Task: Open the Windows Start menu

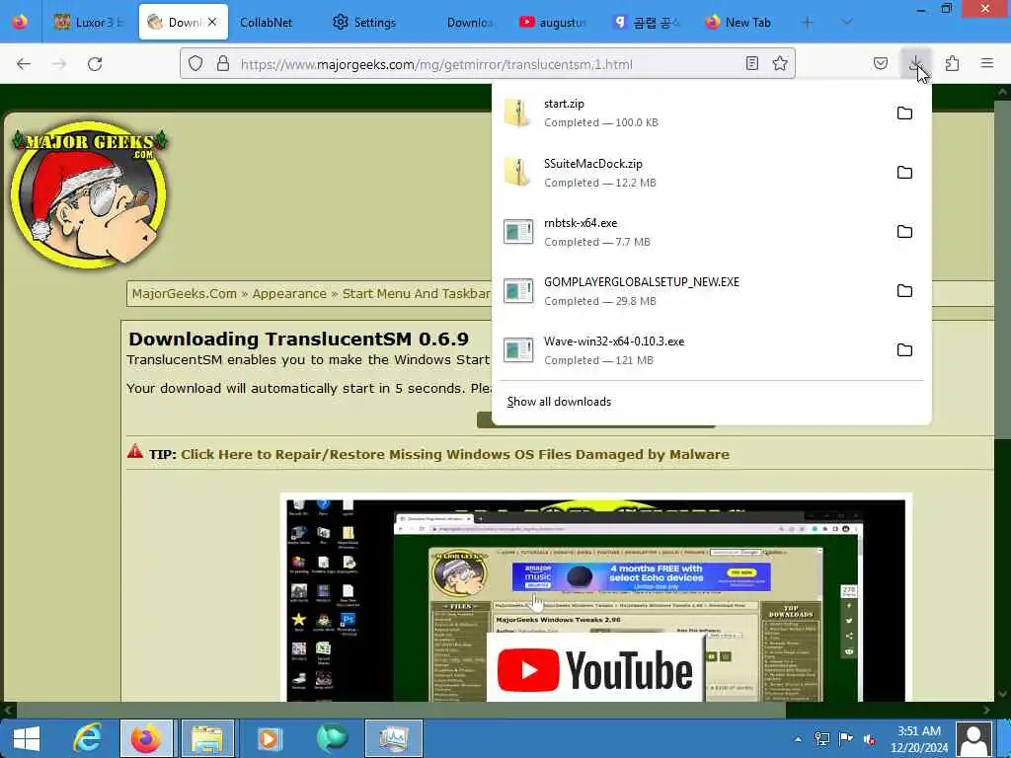Action: click(x=27, y=738)
